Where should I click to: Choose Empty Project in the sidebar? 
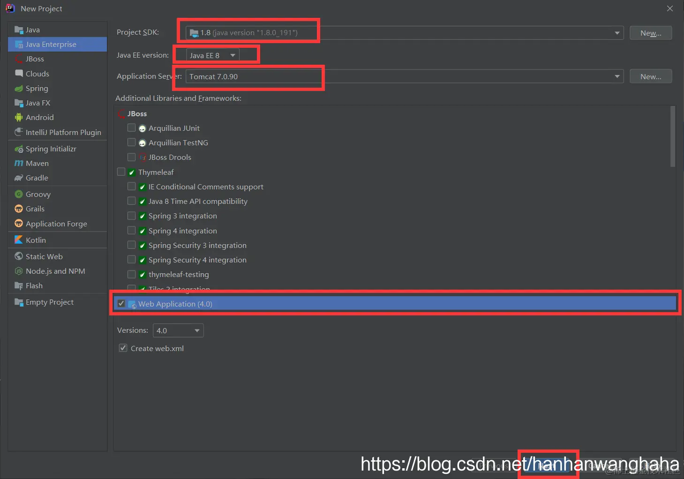58,302
